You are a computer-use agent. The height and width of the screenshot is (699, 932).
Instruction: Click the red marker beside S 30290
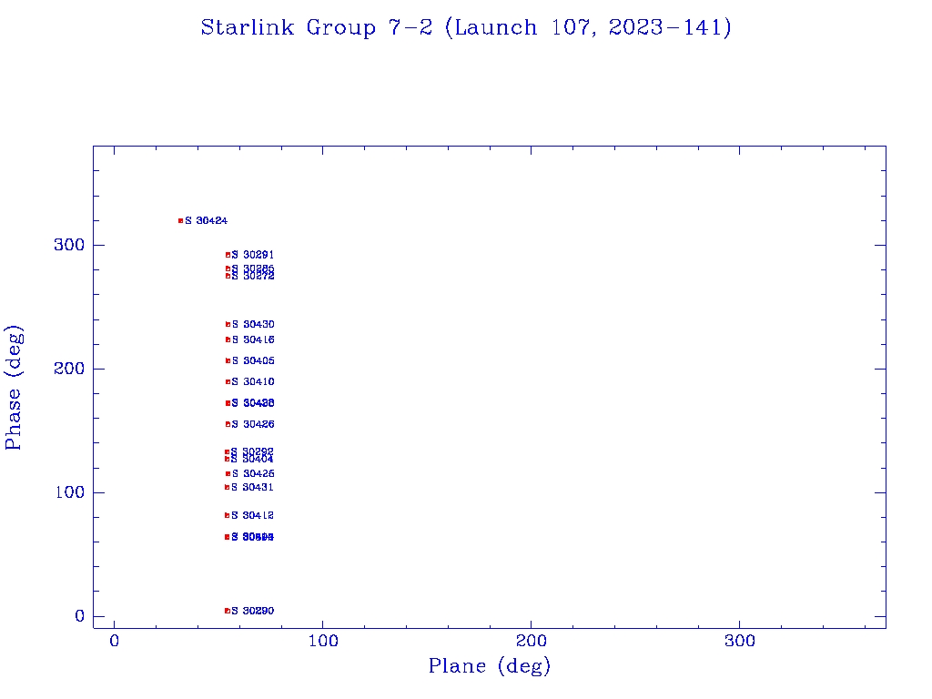click(227, 611)
